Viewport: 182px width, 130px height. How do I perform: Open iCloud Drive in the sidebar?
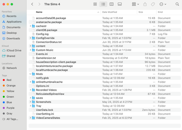pos(14,50)
